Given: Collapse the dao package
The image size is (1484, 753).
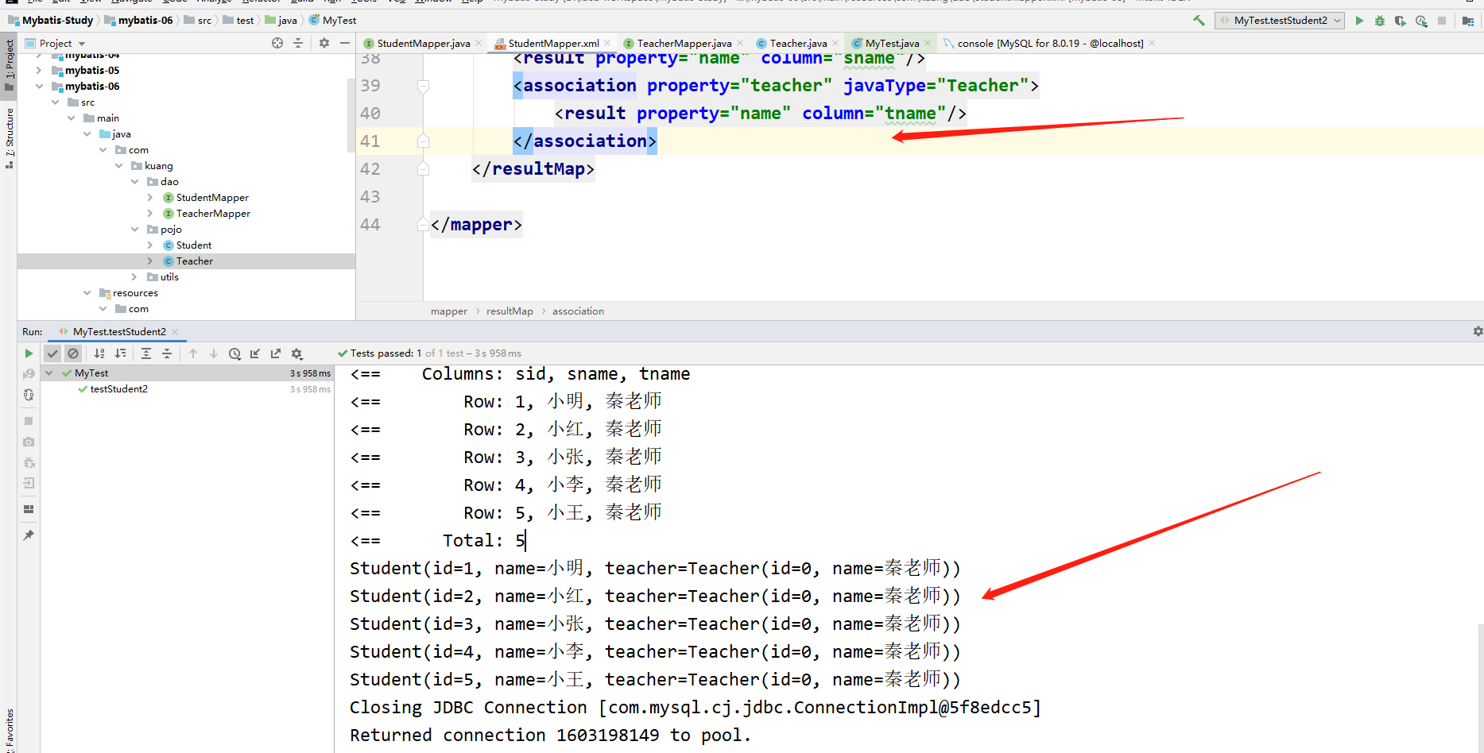Looking at the screenshot, I should 134,182.
